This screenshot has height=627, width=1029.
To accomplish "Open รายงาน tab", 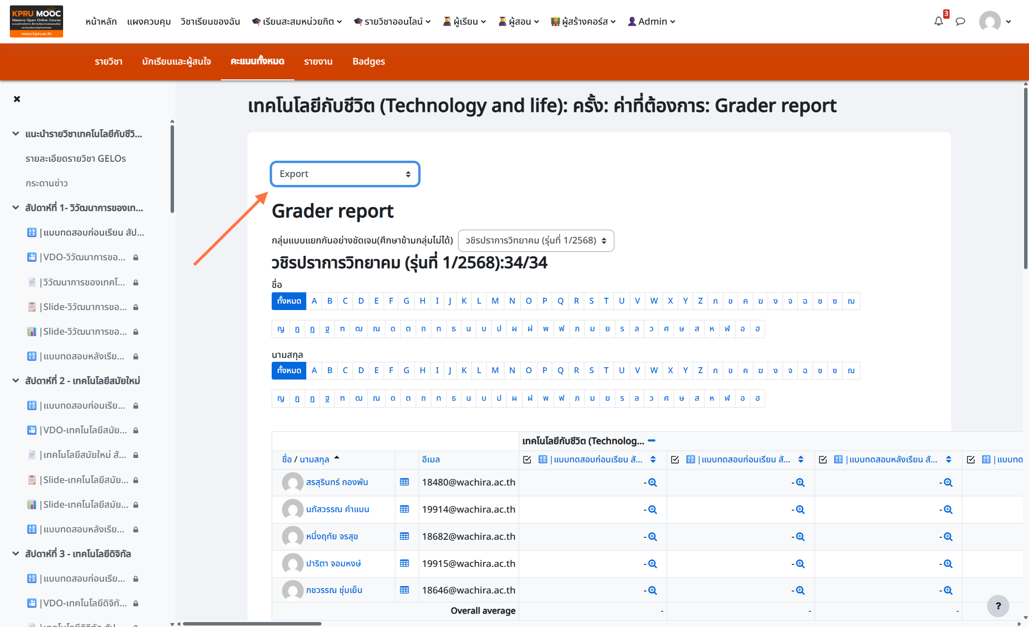I will coord(318,62).
